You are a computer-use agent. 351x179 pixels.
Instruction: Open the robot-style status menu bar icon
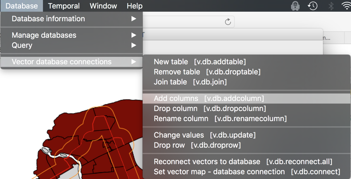tap(295, 6)
